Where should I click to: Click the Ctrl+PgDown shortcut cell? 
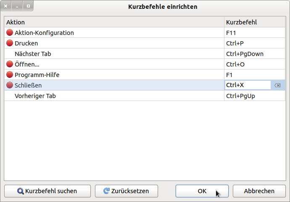(254, 53)
